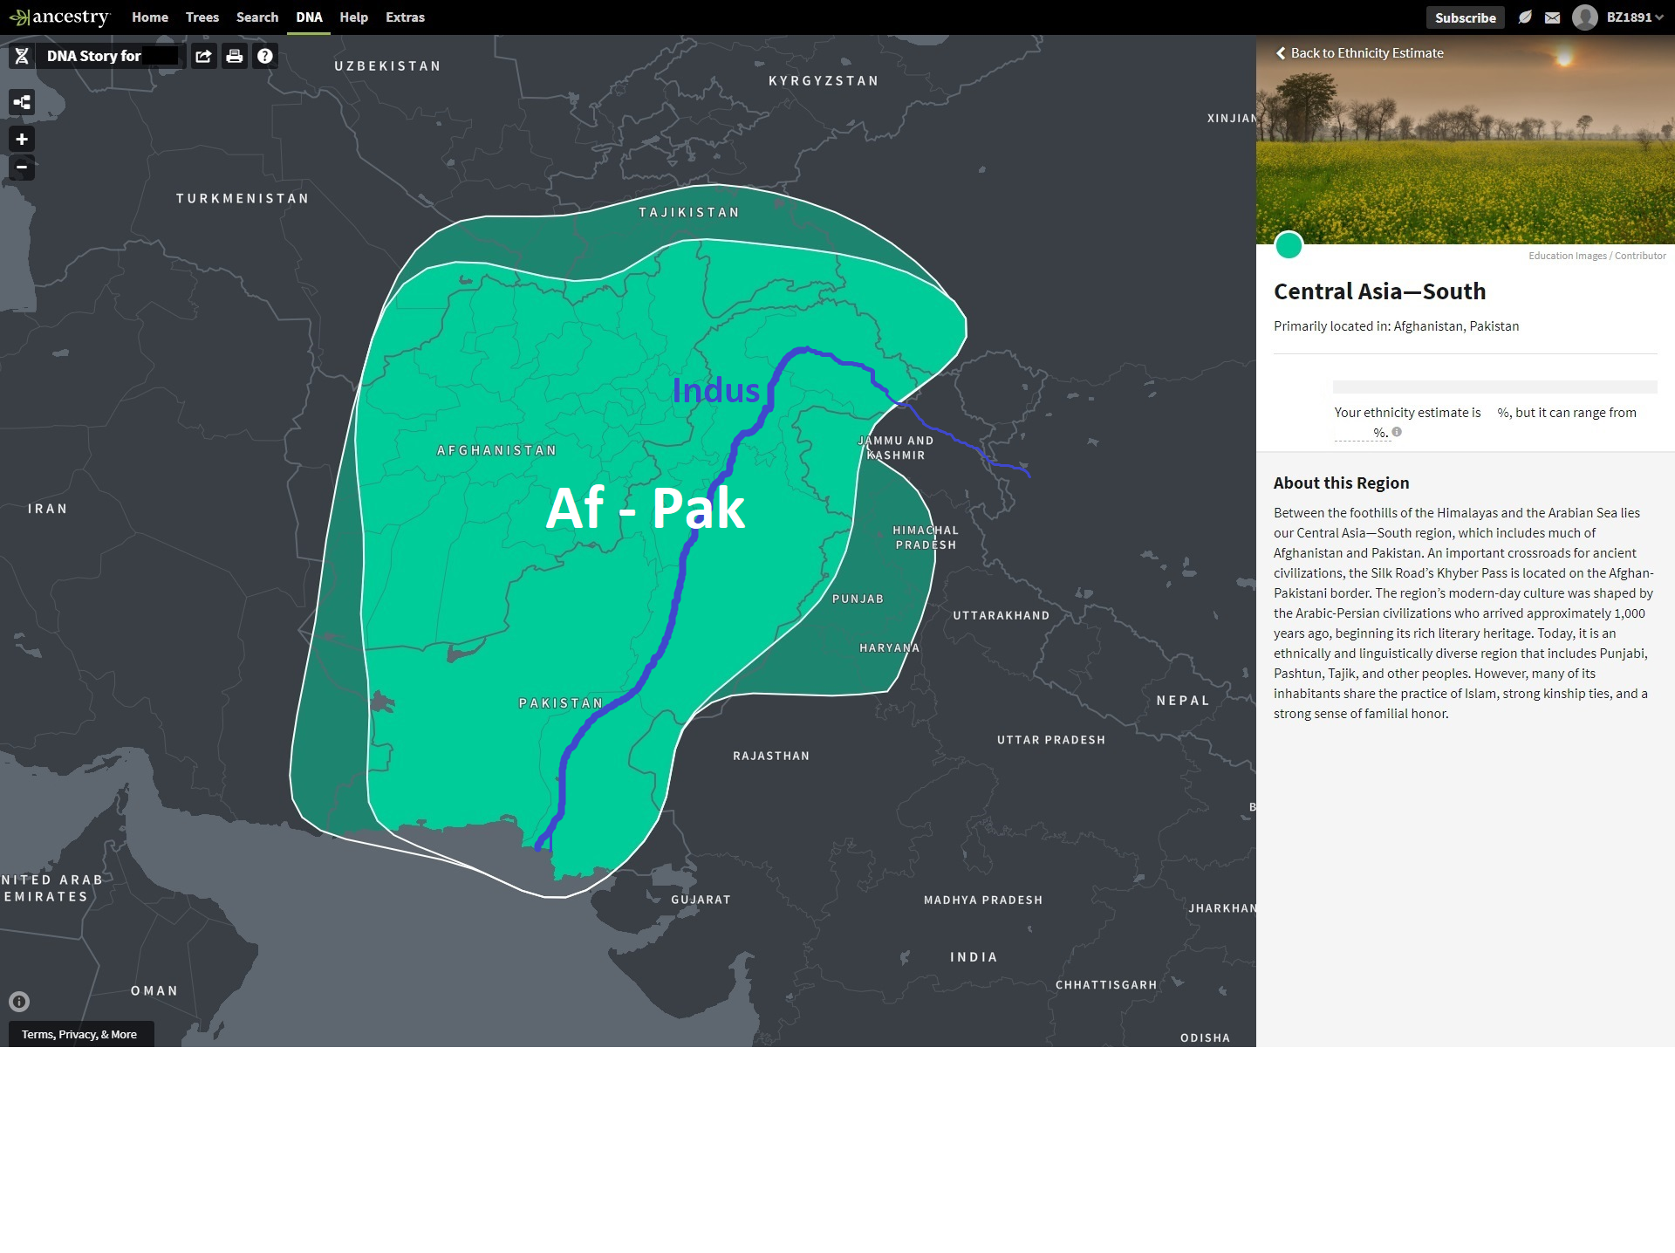
Task: Open the Search menu
Action: pos(257,17)
